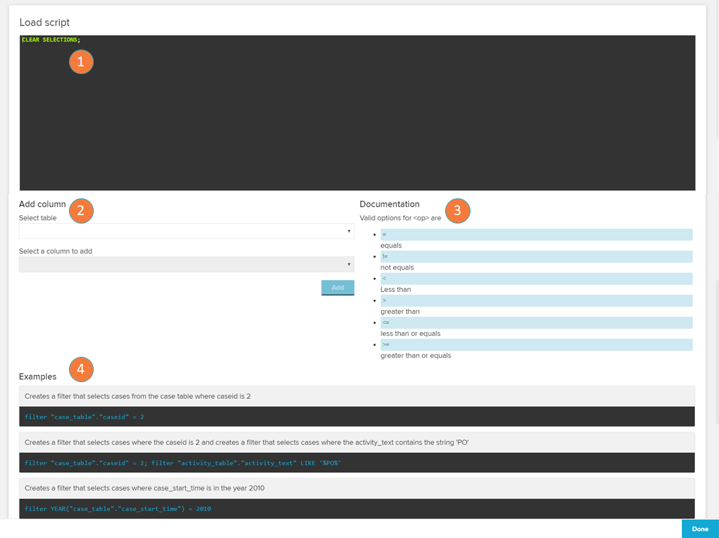The height and width of the screenshot is (538, 719).
Task: Open the Select table dropdown
Action: coord(186,231)
